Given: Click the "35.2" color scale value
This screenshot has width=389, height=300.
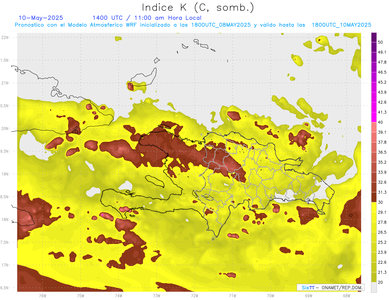Looking at the screenshot, I should (383, 162).
